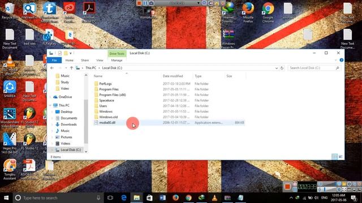Open address bar history dropdown arrow
Viewport: 362px width, 203px height.
coord(277,68)
